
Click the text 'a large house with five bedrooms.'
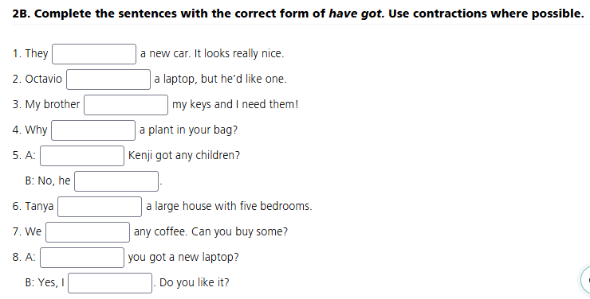(x=229, y=206)
